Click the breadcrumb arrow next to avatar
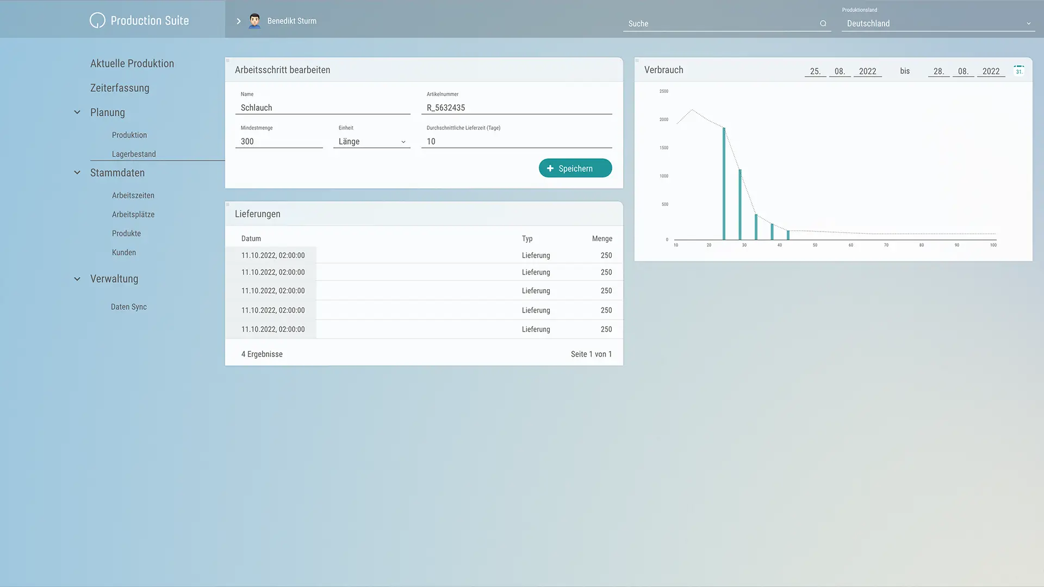The image size is (1044, 587). pyautogui.click(x=238, y=21)
